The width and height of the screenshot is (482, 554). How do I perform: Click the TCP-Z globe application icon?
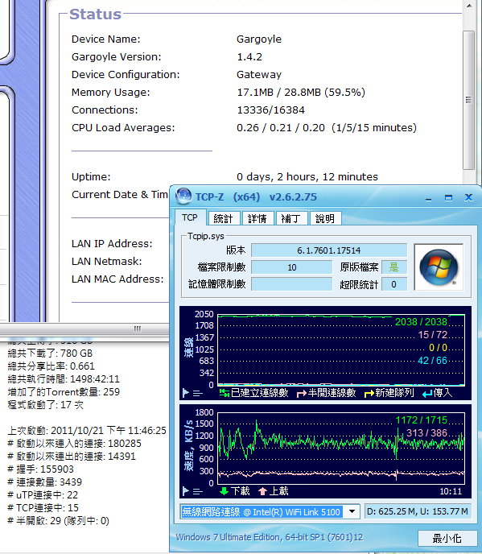[x=183, y=196]
